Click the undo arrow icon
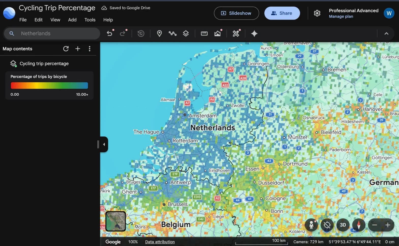399x246 pixels. (x=109, y=34)
